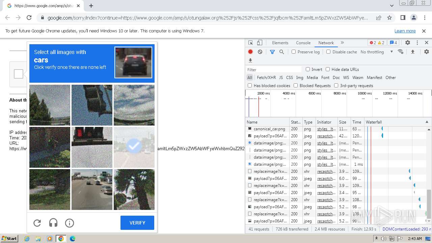The width and height of the screenshot is (432, 243).
Task: Sort requests by Size column header
Action: (344, 122)
